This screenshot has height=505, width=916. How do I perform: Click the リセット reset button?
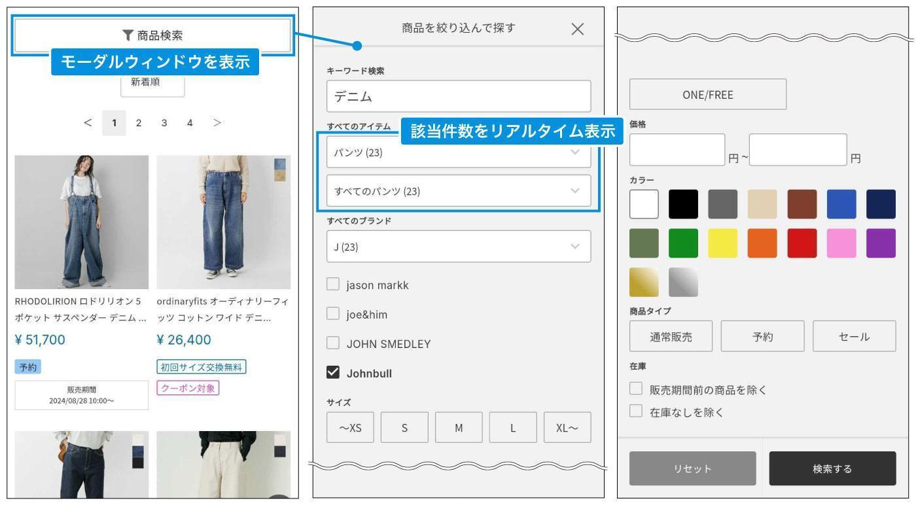[692, 468]
